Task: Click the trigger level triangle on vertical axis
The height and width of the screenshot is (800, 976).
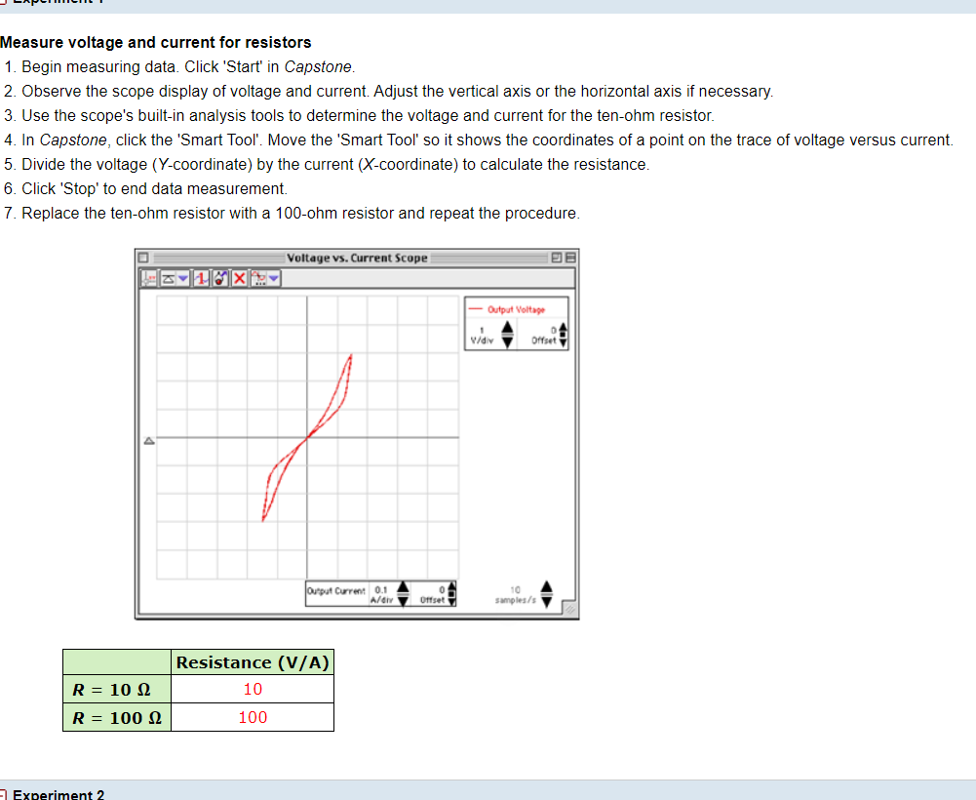Action: tap(149, 441)
